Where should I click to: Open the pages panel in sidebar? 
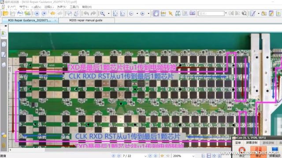click(x=4, y=44)
